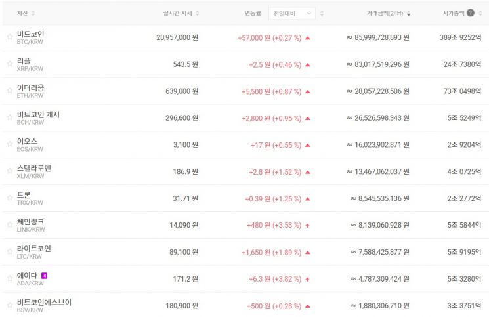Screen dimensions: 489x317
Task: Click the price 14,090 원
Action: (184, 225)
